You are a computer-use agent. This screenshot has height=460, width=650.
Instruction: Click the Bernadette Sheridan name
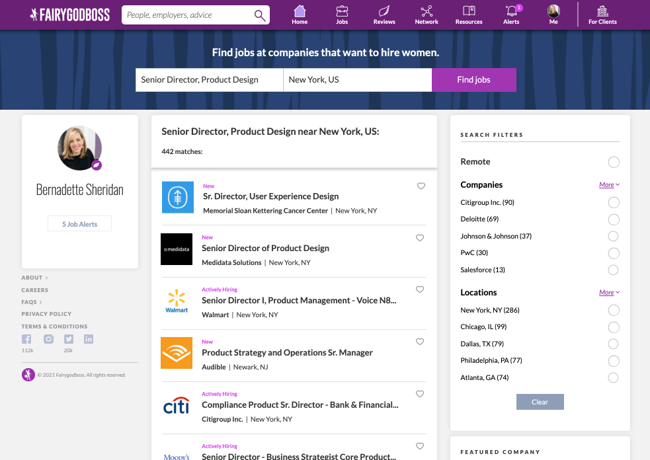(x=79, y=190)
